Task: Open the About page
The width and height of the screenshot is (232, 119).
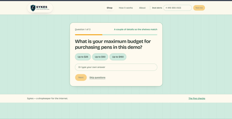Action: (x=142, y=8)
